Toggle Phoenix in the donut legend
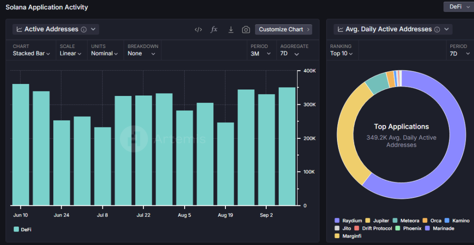The image size is (474, 245). coord(408,228)
